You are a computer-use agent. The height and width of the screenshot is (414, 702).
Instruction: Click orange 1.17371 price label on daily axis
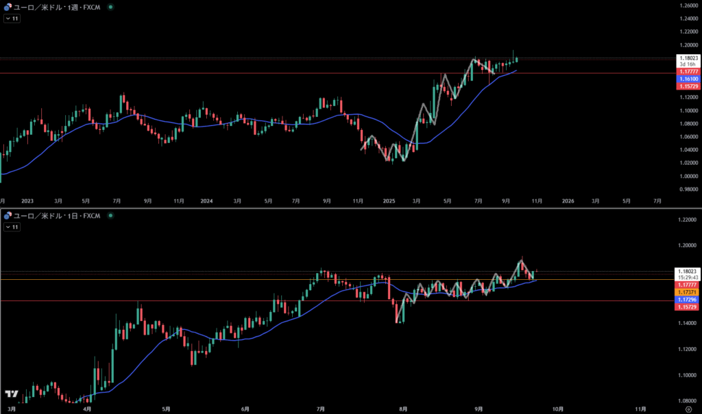(688, 292)
